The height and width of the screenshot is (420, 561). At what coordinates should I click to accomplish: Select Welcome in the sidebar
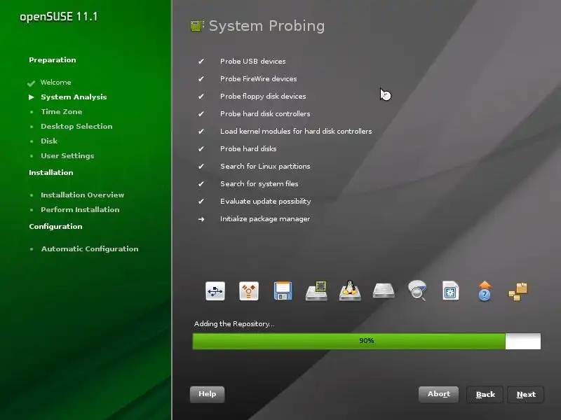(x=56, y=83)
